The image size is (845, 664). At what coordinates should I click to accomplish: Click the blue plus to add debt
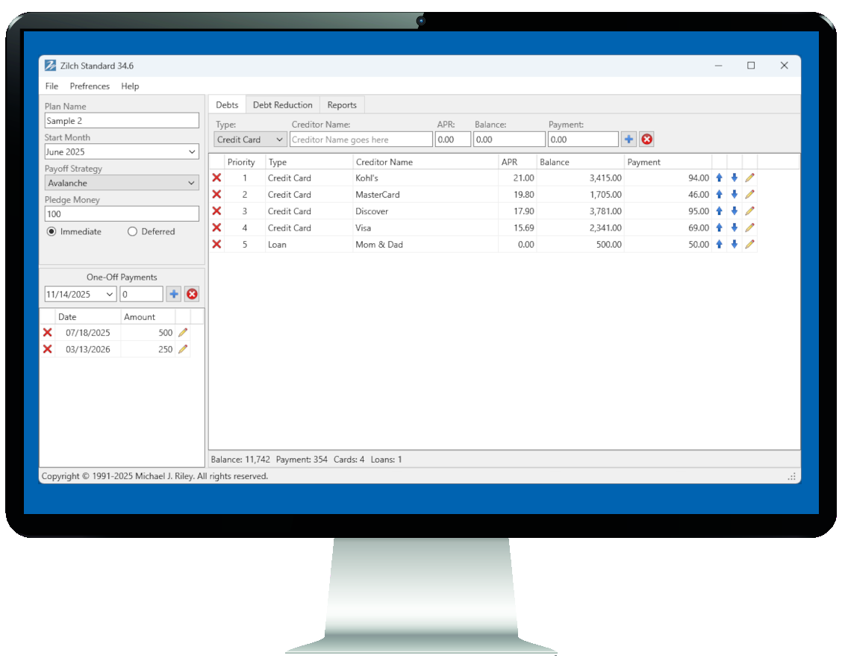click(629, 140)
